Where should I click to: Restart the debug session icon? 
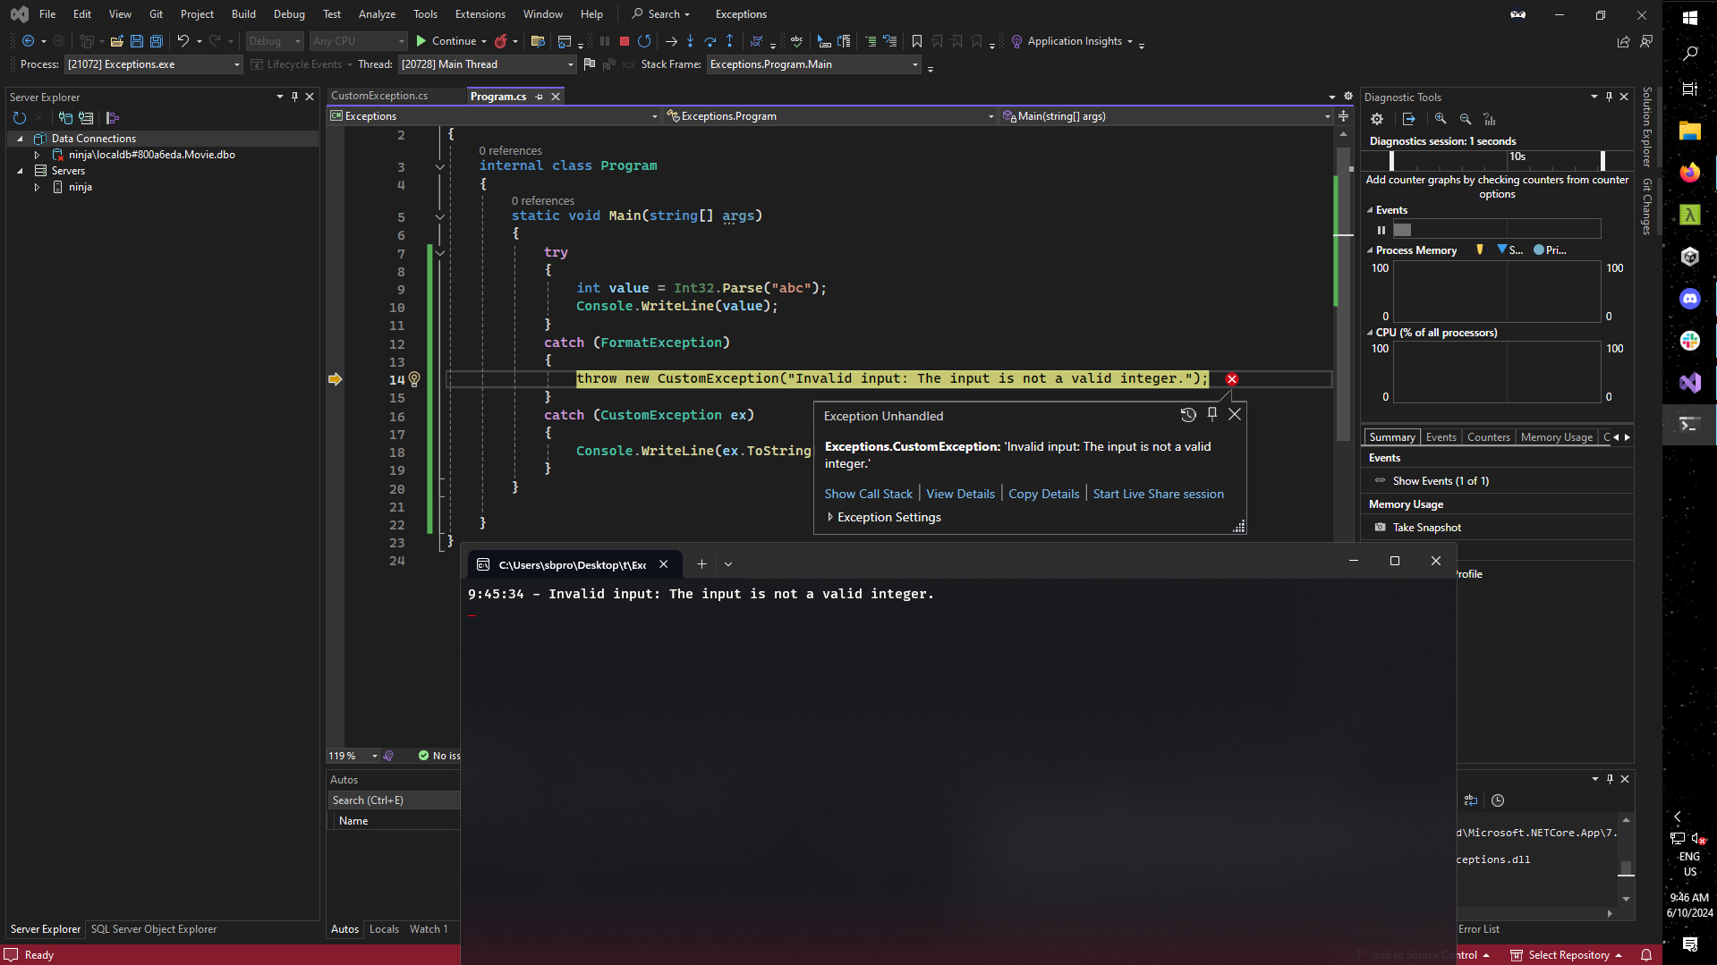click(644, 41)
